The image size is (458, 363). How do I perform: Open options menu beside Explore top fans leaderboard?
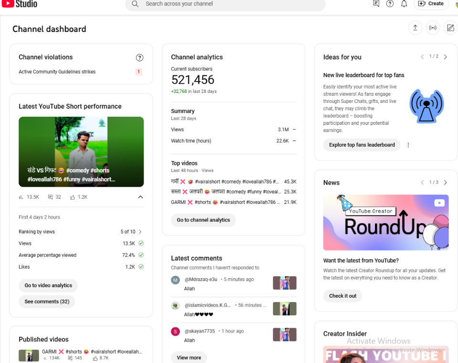(x=408, y=145)
